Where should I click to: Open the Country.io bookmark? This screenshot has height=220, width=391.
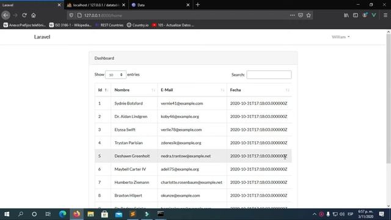click(137, 25)
